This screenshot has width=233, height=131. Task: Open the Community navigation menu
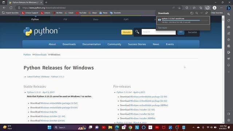coord(114,44)
